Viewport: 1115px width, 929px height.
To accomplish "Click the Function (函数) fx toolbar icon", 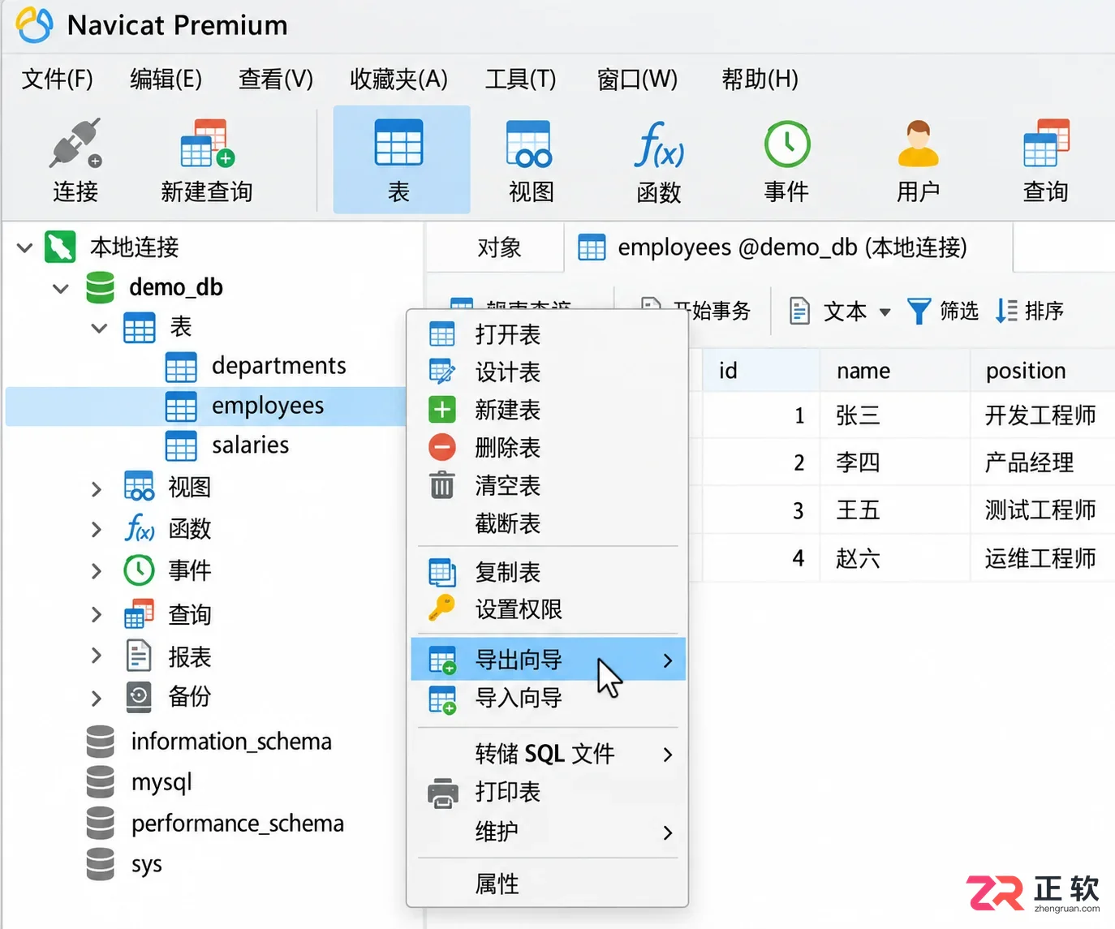I will pos(658,144).
